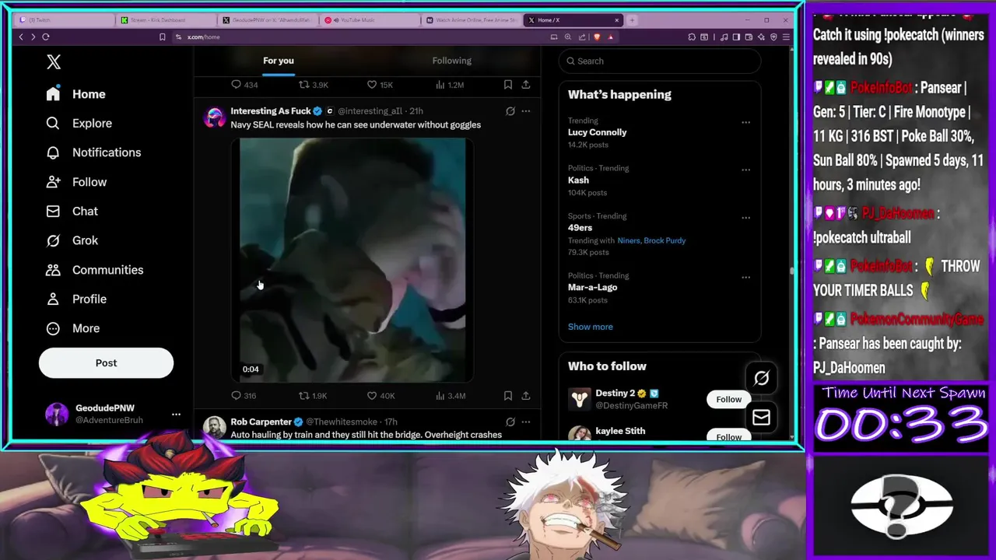
Task: Open a new browser tab
Action: 632,20
